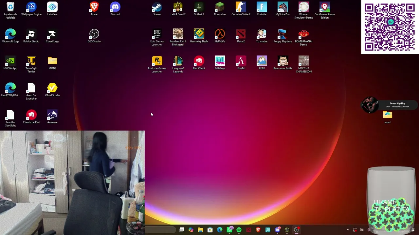The width and height of the screenshot is (419, 235).
Task: Select the PEAK game icon
Action: pyautogui.click(x=262, y=63)
